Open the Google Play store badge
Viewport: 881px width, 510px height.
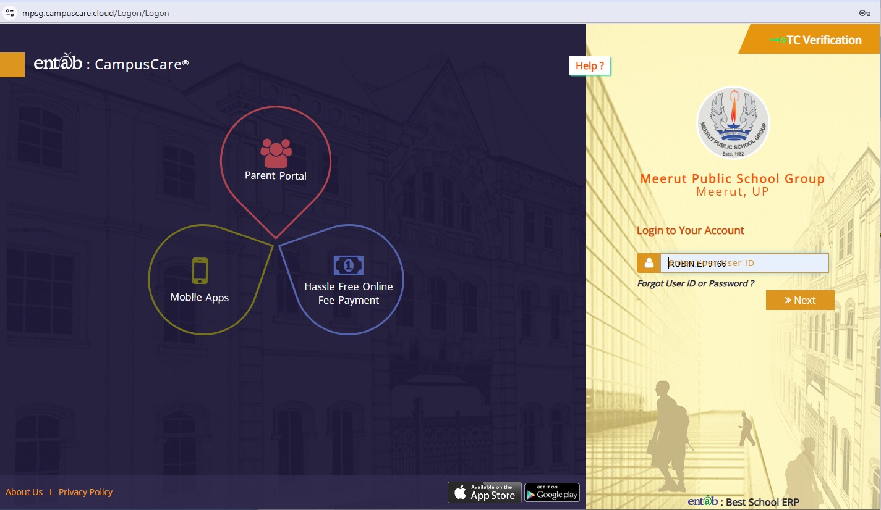tap(552, 492)
